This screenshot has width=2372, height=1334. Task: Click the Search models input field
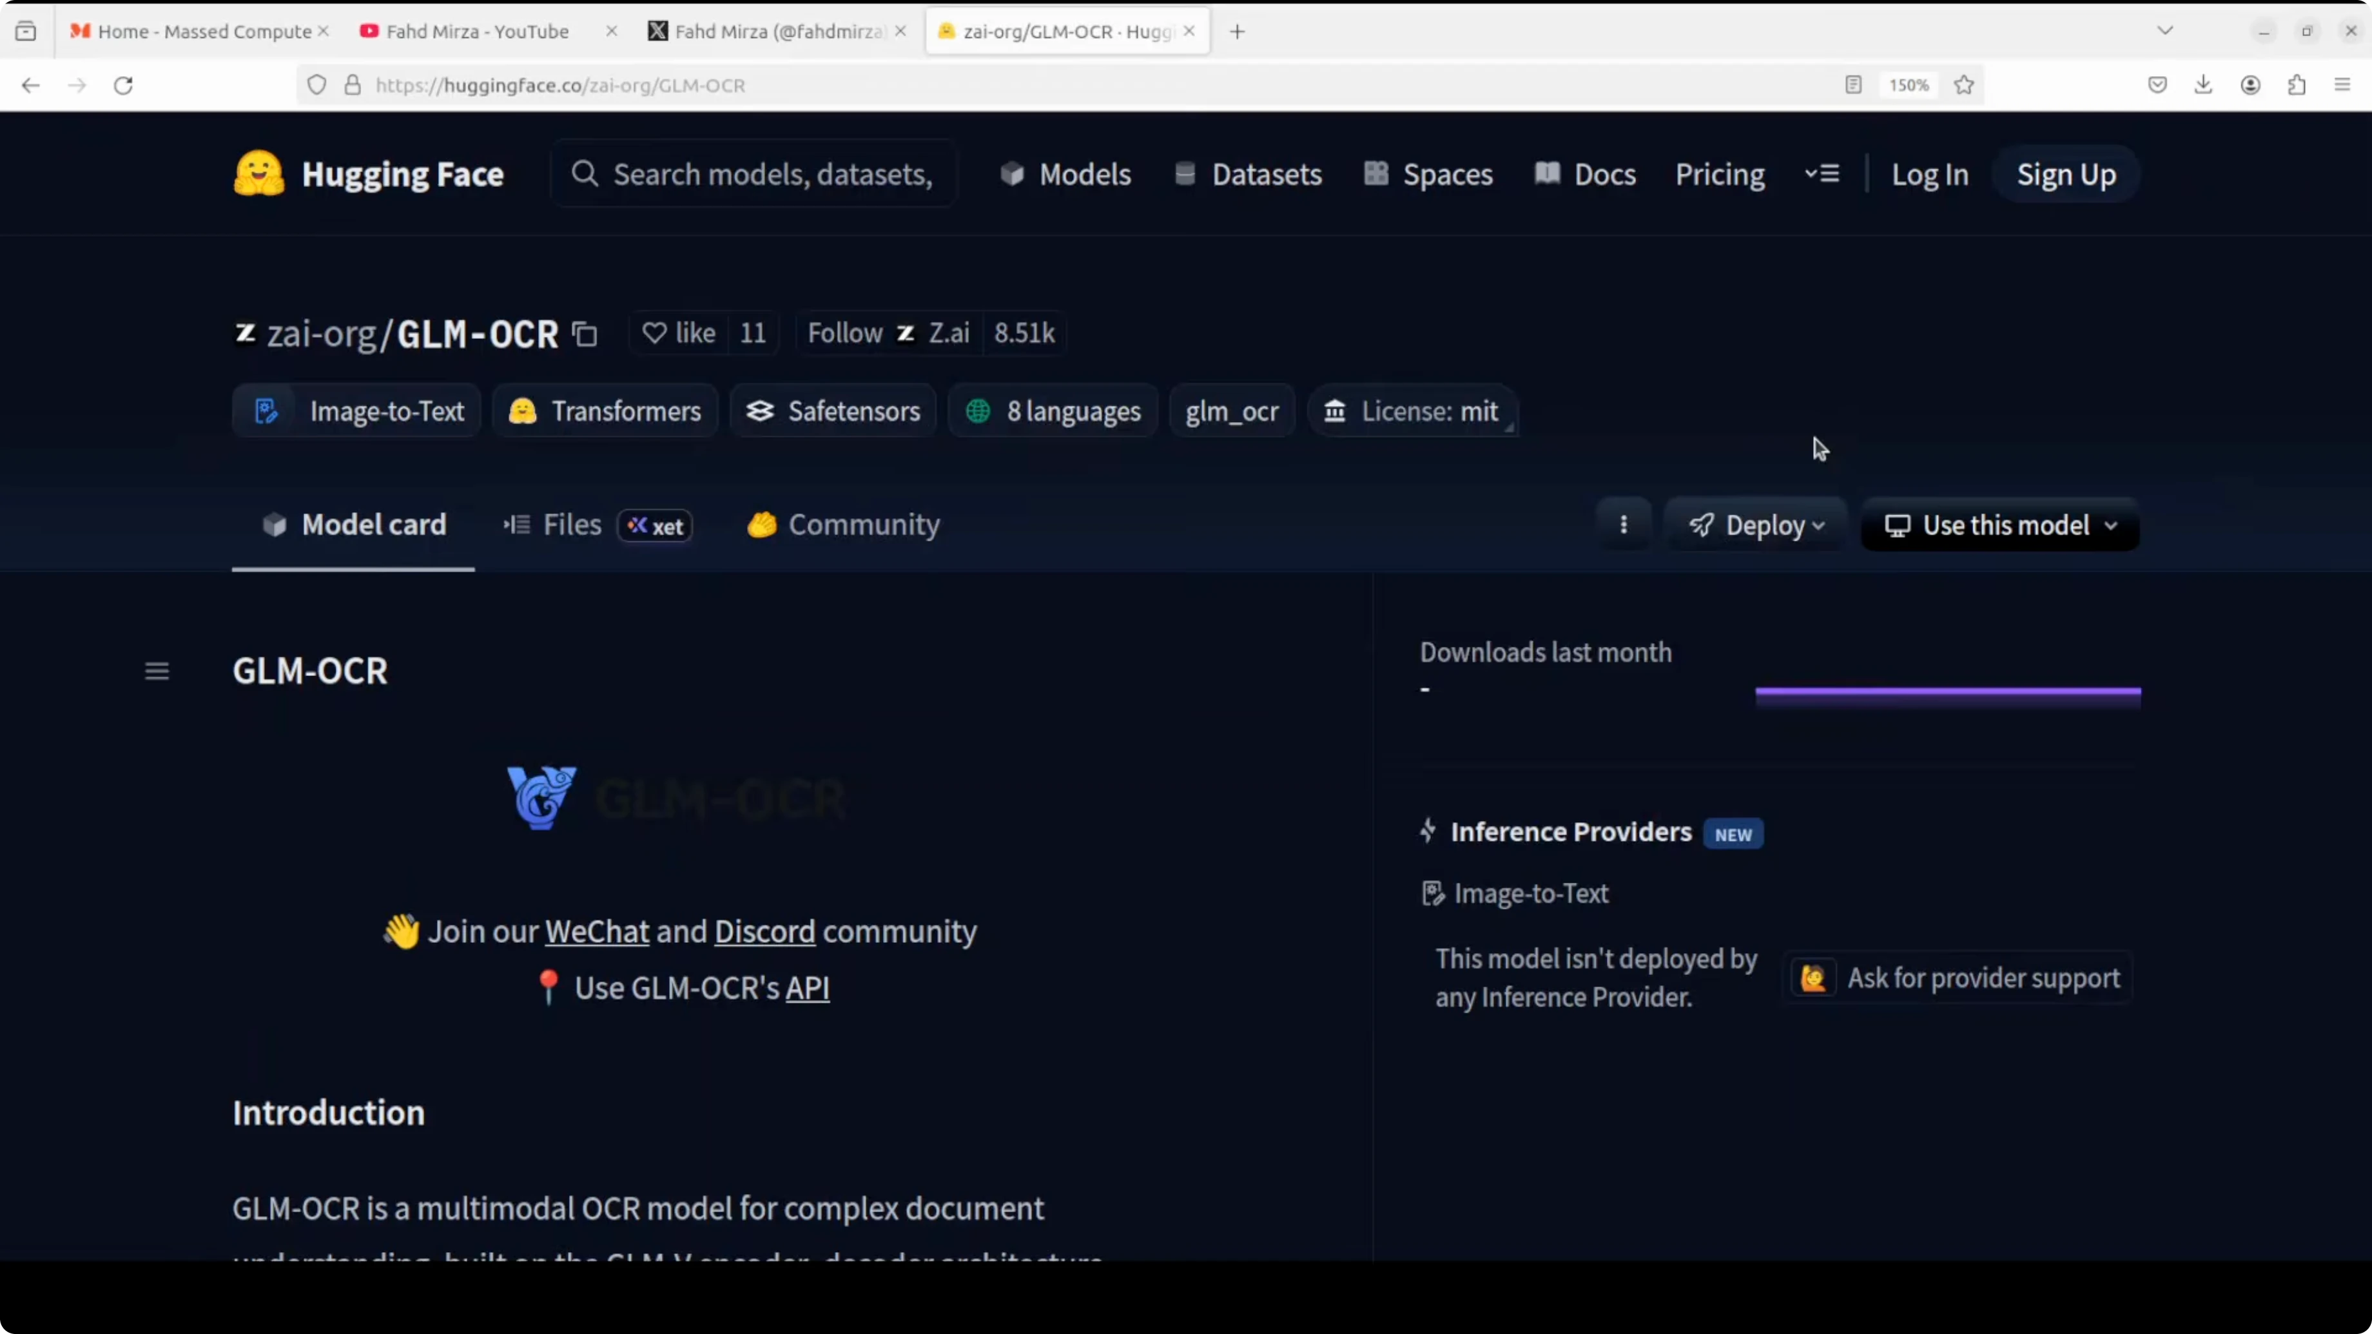tap(772, 174)
